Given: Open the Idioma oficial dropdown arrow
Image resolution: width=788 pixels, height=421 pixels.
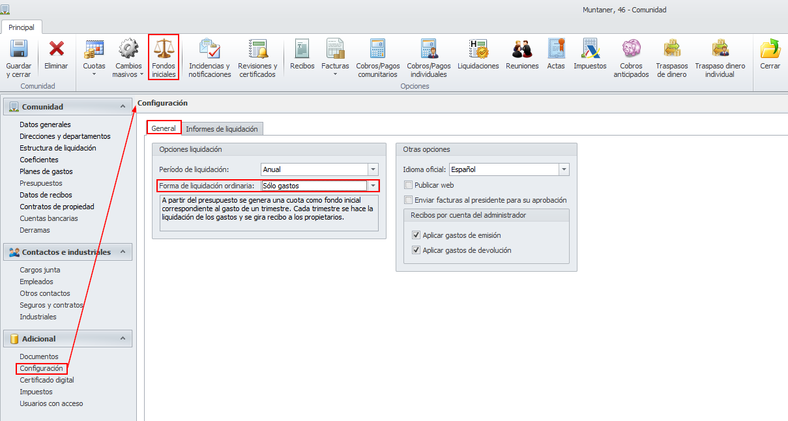Looking at the screenshot, I should 564,169.
